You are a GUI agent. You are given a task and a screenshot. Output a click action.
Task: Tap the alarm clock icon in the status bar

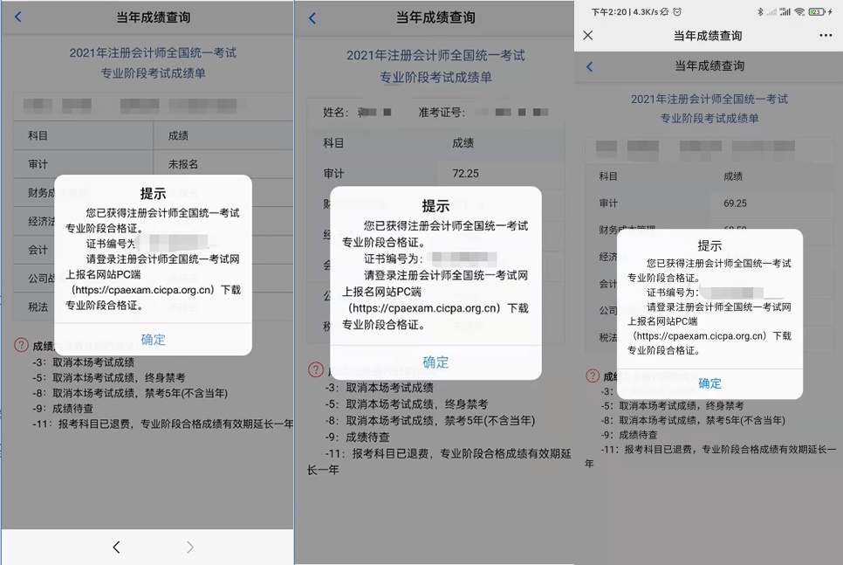[679, 11]
